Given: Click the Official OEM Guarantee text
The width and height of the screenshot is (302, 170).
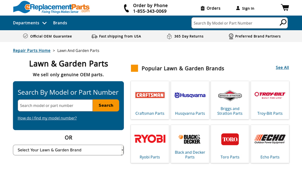Looking at the screenshot, I should pyautogui.click(x=51, y=36).
